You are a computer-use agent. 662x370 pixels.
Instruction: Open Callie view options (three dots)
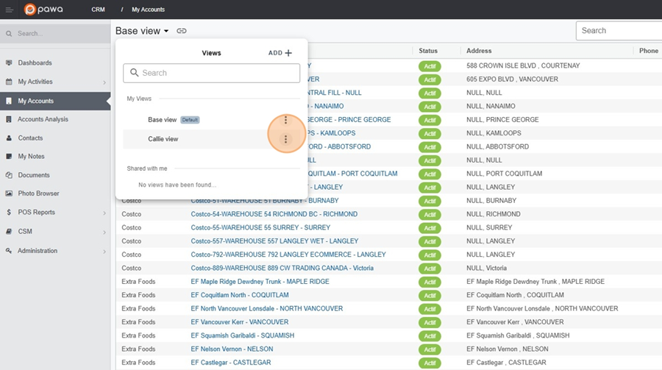[286, 139]
